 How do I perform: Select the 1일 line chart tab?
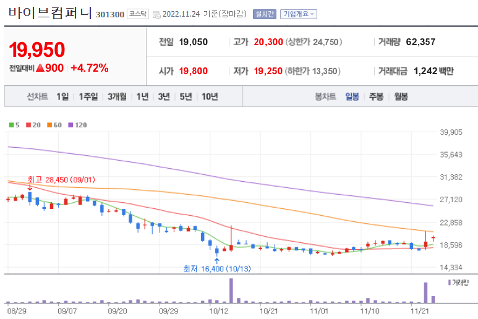tap(62, 96)
